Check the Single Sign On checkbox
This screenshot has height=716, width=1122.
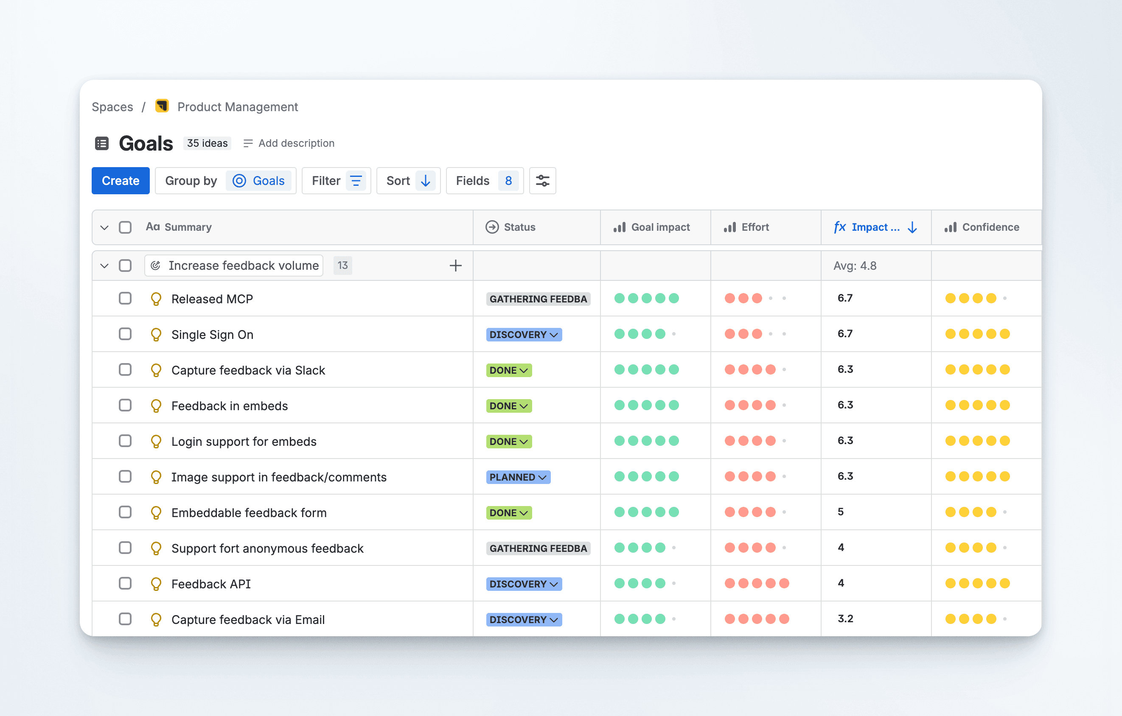click(125, 334)
